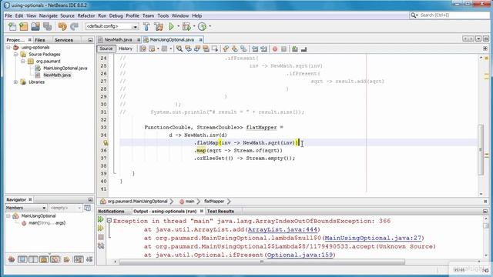
Task: Select MainUsingOptional.java in Projects tree
Action: coord(65,68)
